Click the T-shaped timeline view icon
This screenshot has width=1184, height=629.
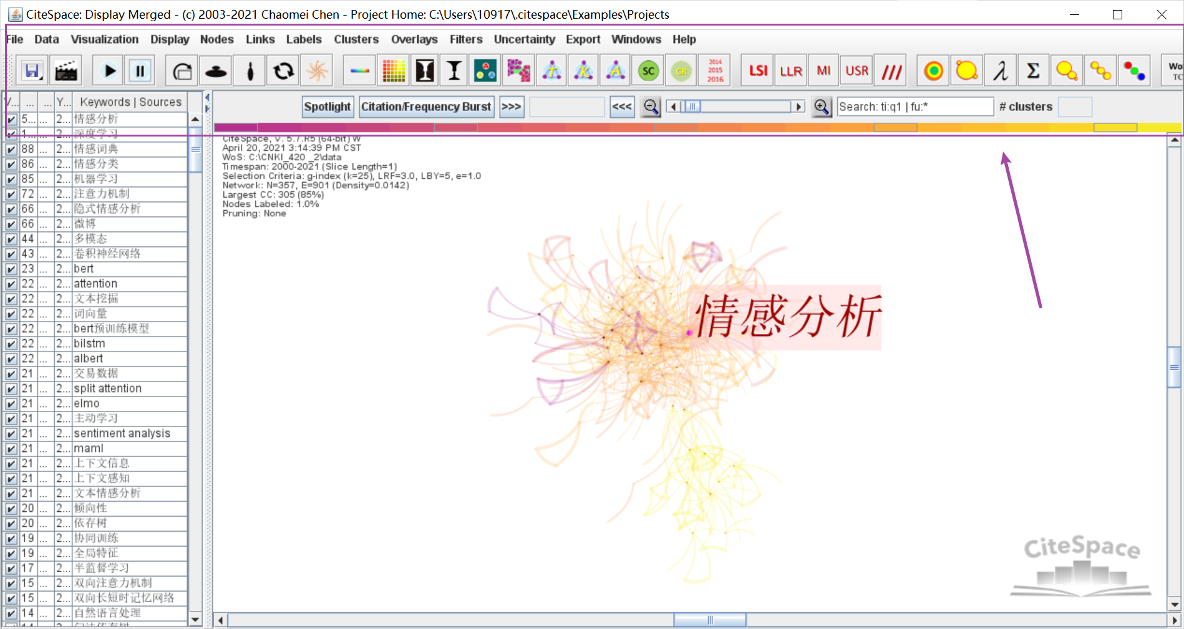click(x=455, y=71)
